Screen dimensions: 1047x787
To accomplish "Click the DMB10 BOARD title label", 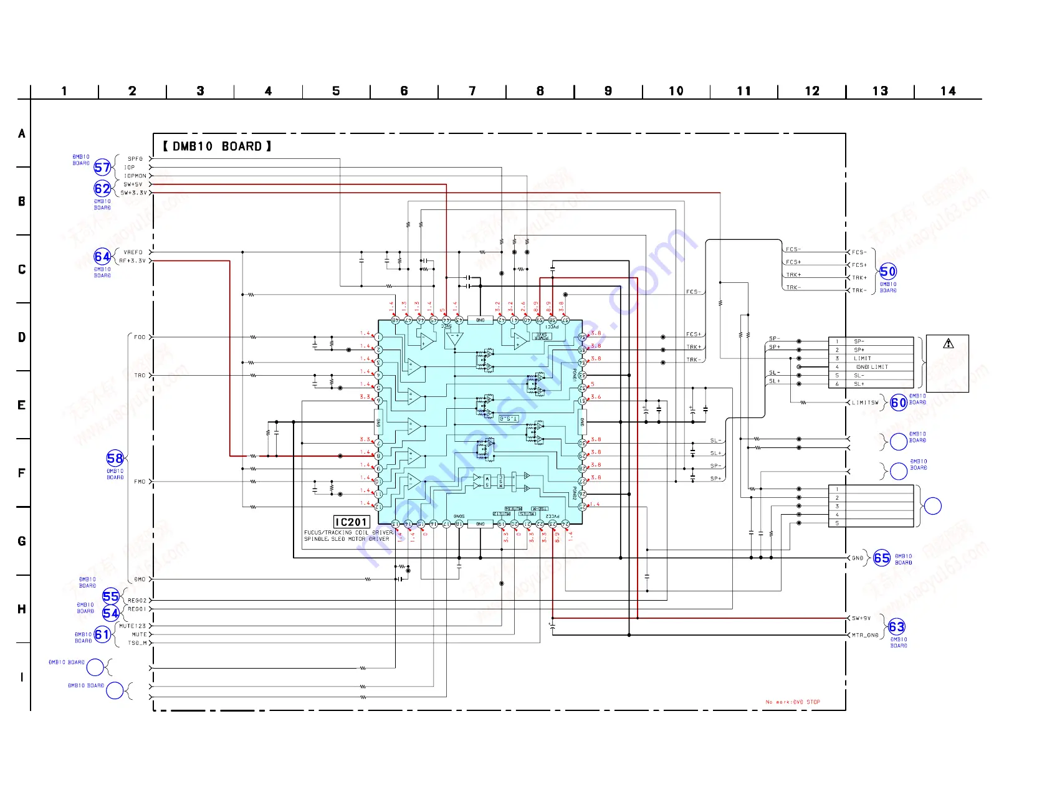I will 217,146.
